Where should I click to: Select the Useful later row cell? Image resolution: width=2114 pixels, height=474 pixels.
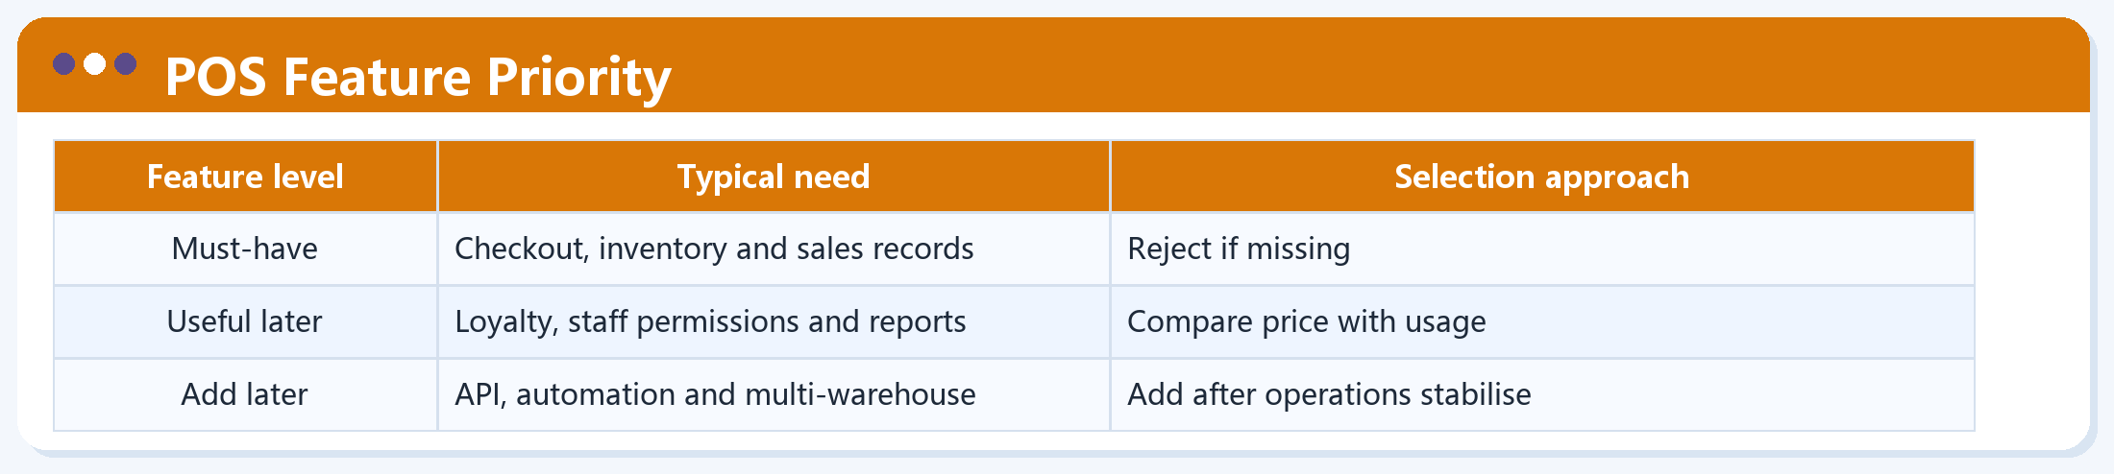click(x=245, y=321)
